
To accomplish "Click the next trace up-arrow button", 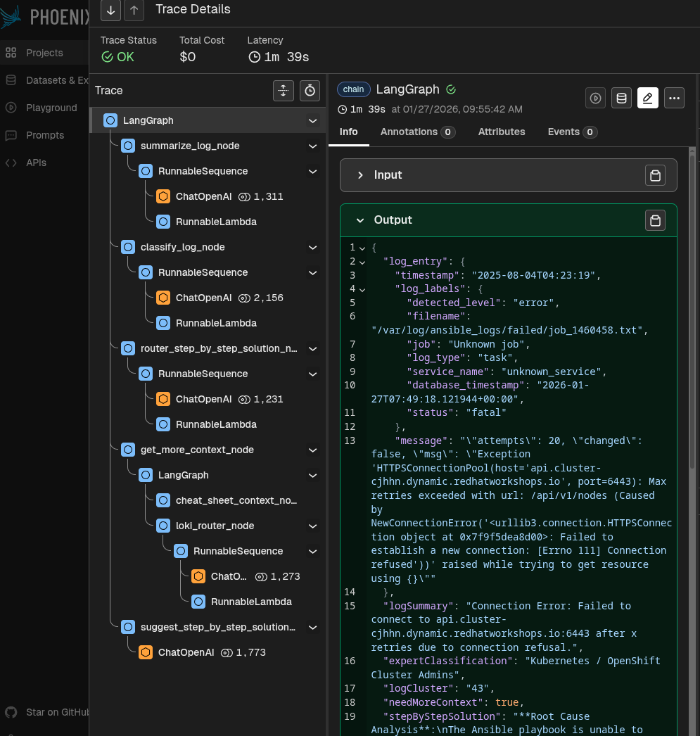I will (x=134, y=10).
